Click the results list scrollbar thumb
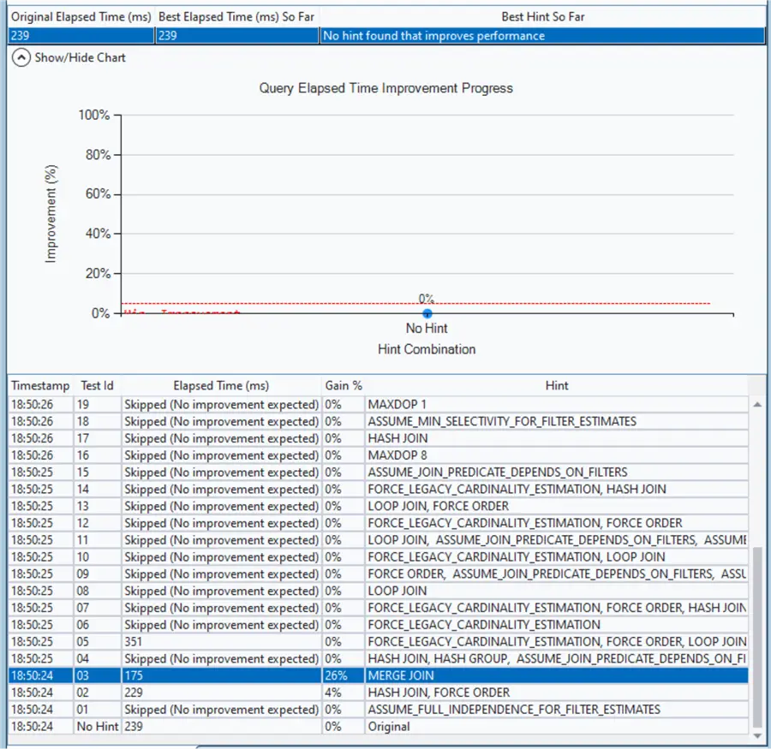 pyautogui.click(x=758, y=638)
